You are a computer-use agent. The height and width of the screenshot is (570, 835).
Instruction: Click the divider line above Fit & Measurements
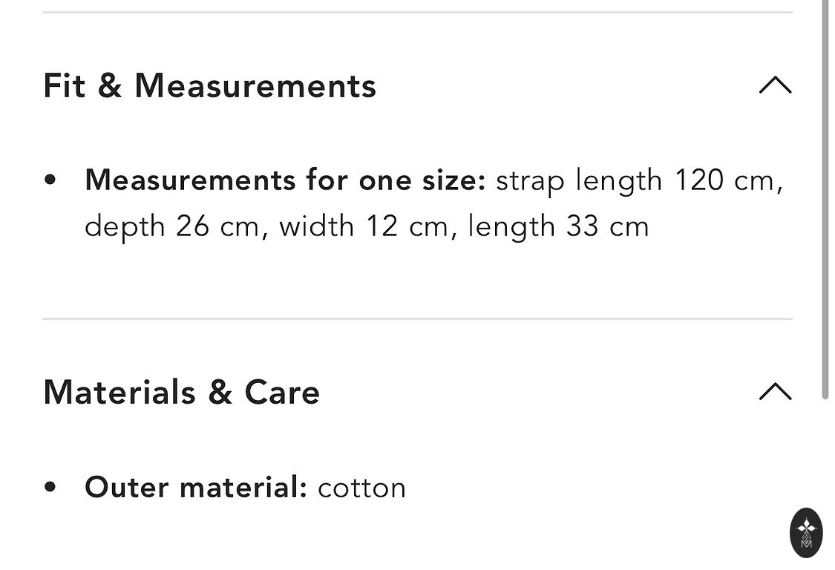point(417,13)
